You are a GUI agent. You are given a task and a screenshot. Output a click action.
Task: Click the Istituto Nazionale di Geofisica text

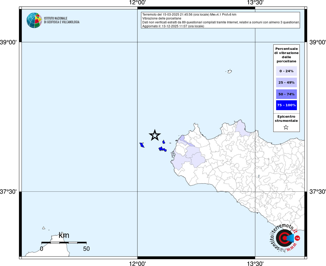62,20
